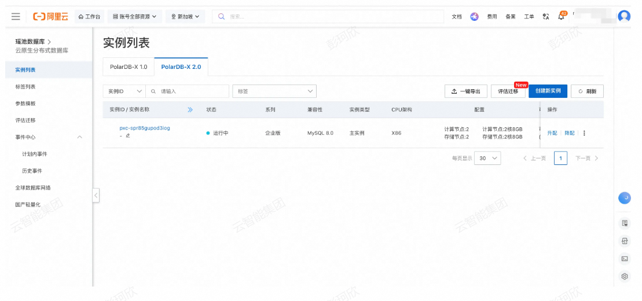This screenshot has height=301, width=642.
Task: Click the right rail API debug icon
Action: click(x=625, y=241)
